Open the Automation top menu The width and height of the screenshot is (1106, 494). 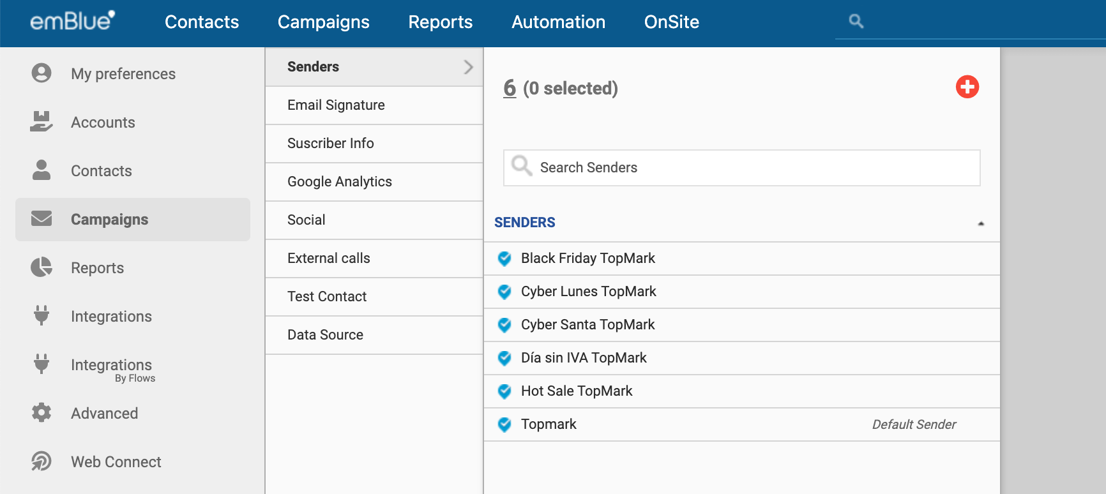point(558,22)
